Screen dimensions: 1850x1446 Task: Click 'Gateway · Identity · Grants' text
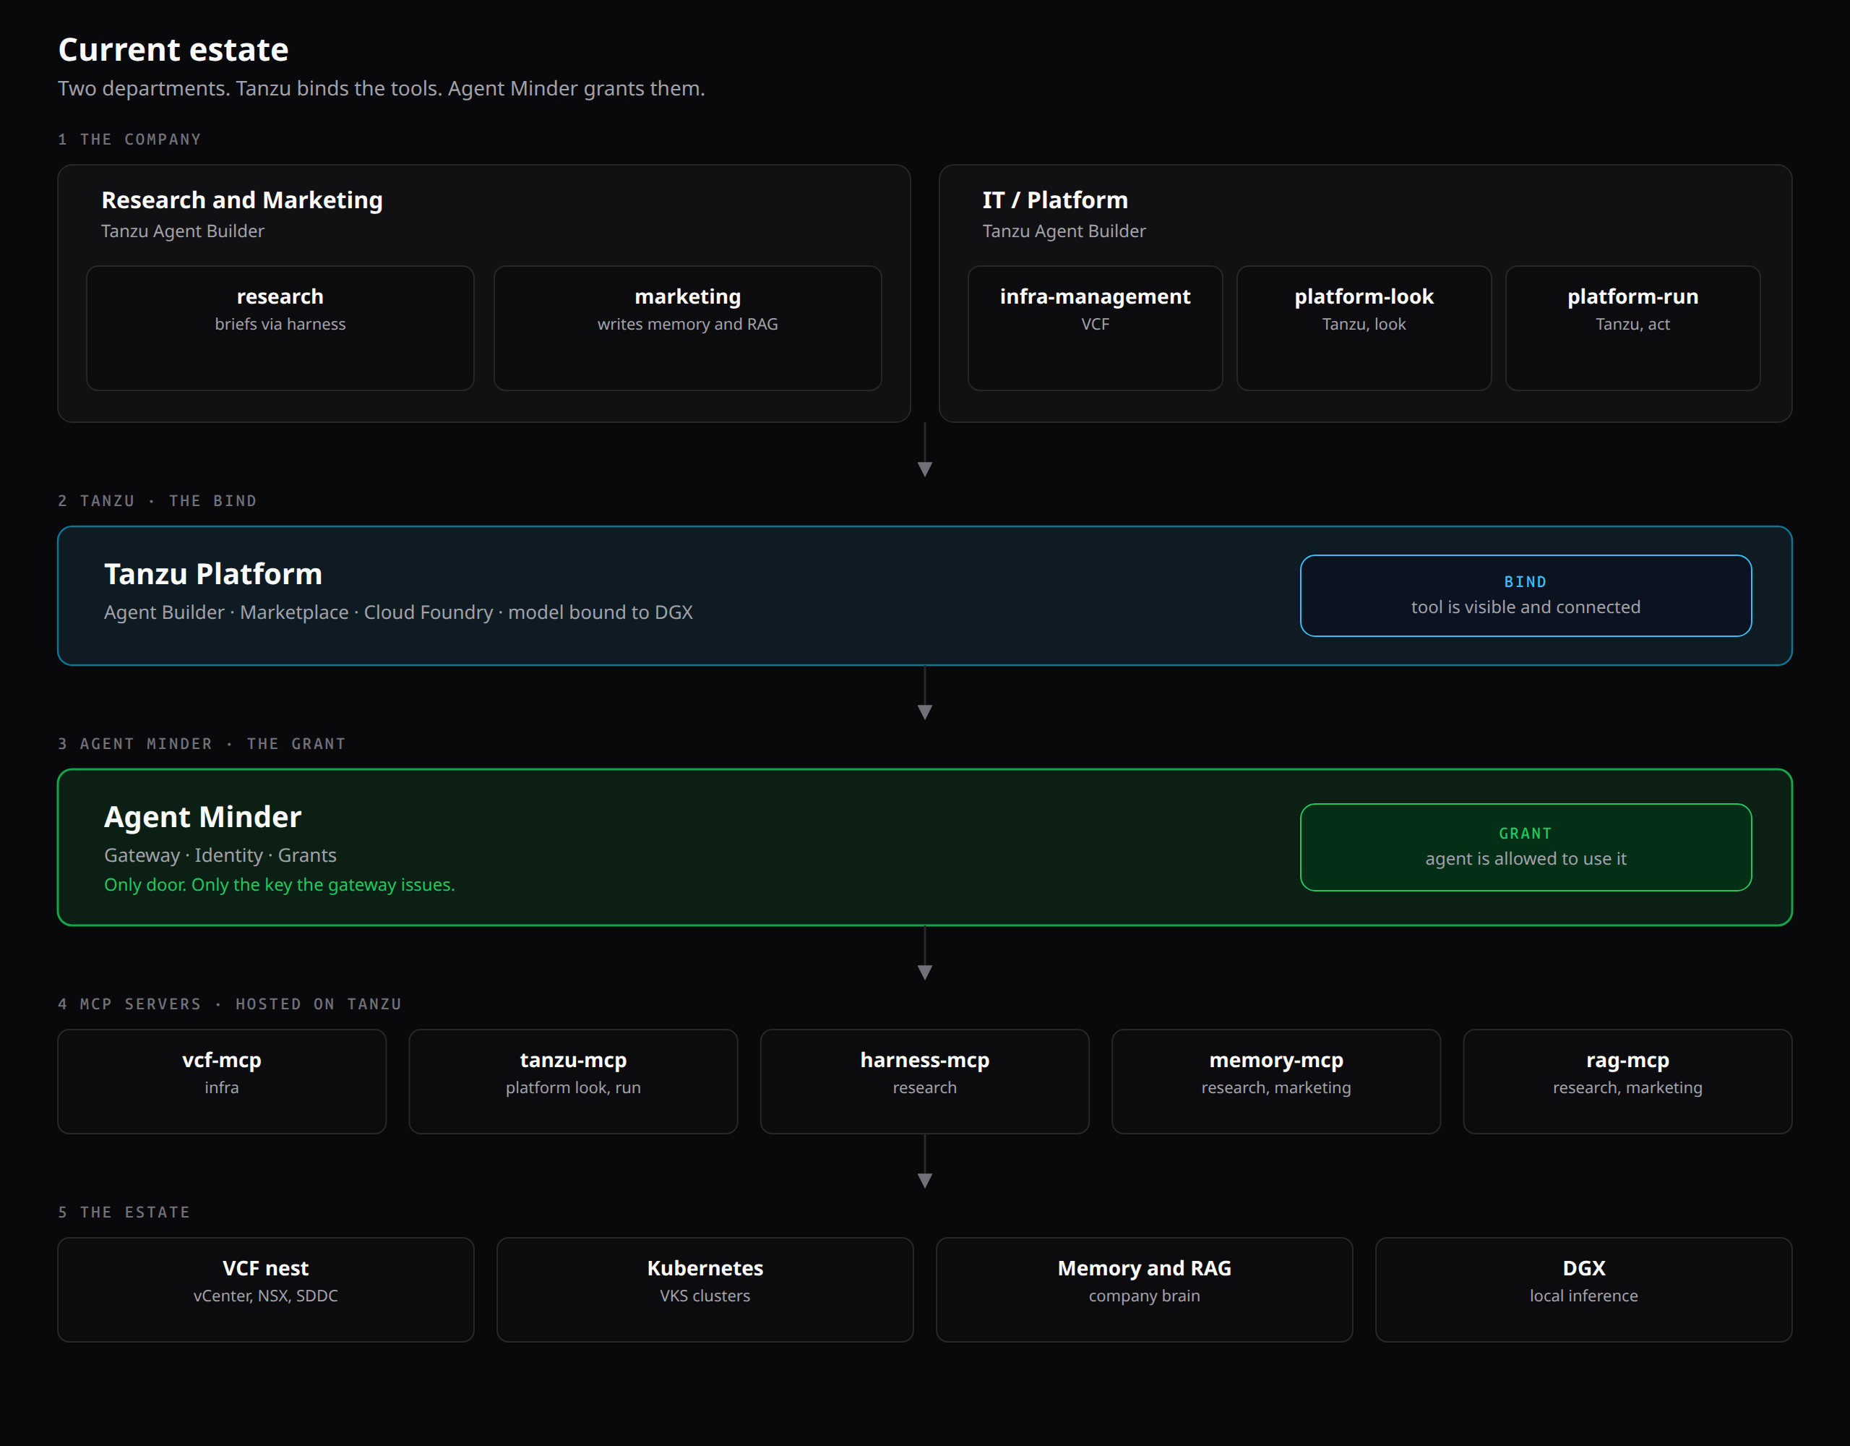(220, 855)
